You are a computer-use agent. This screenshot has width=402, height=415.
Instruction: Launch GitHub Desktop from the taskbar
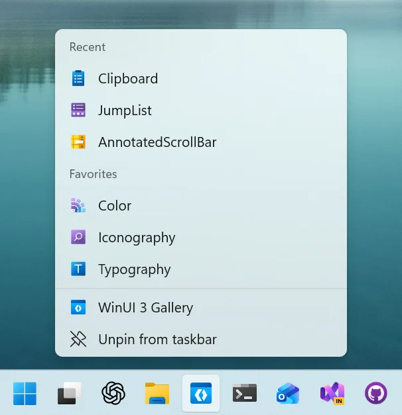click(x=376, y=393)
